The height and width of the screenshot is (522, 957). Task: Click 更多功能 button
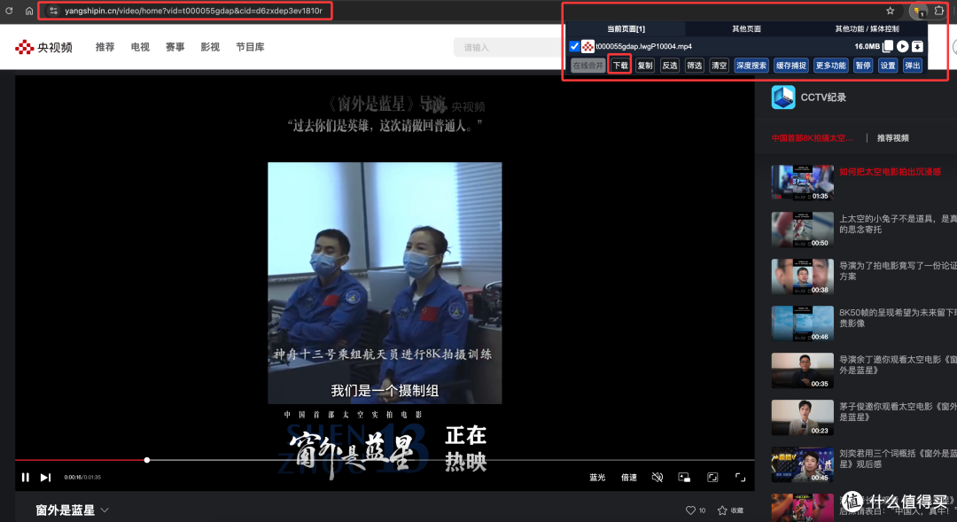click(830, 66)
